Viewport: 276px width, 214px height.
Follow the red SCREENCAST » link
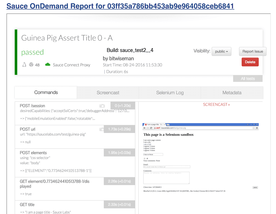tap(216, 105)
